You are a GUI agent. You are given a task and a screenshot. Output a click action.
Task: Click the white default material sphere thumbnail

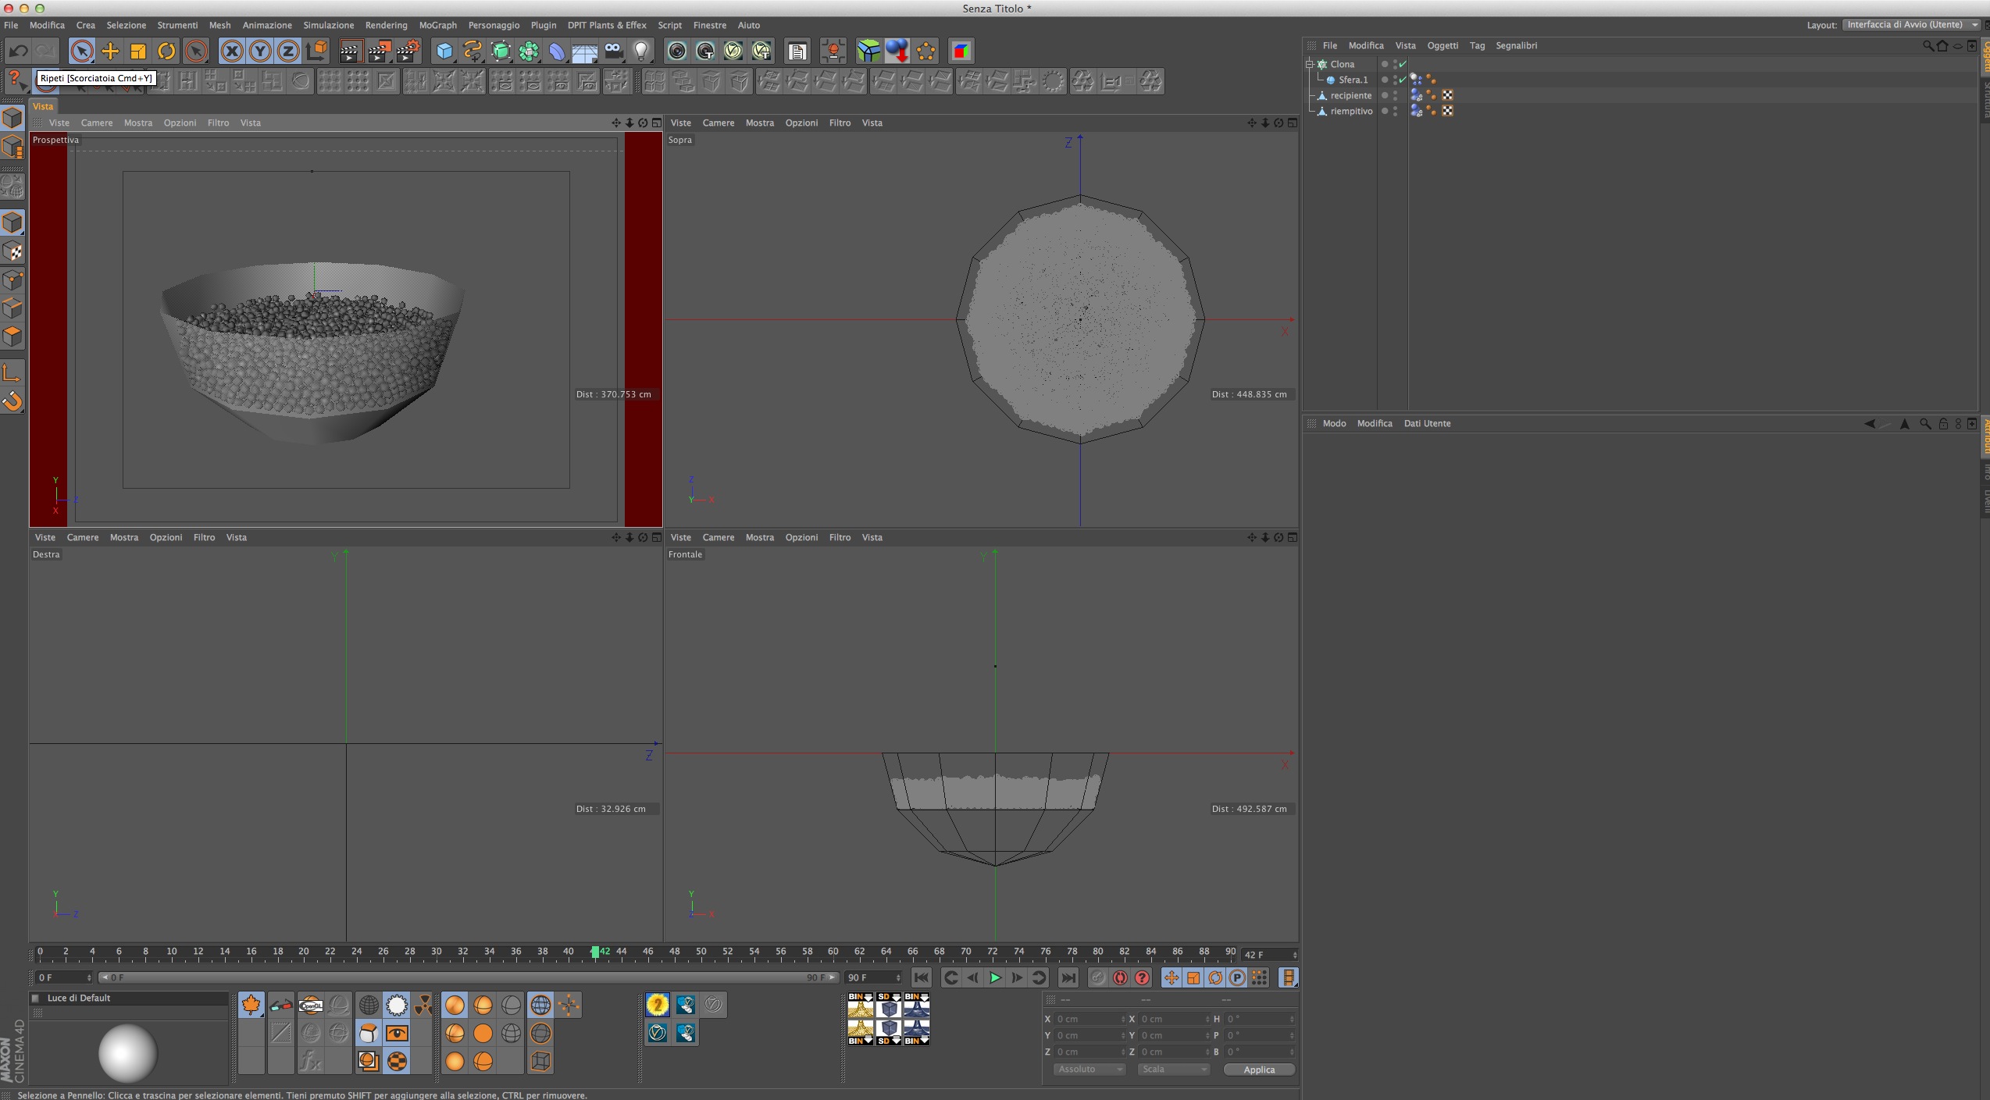pos(127,1053)
